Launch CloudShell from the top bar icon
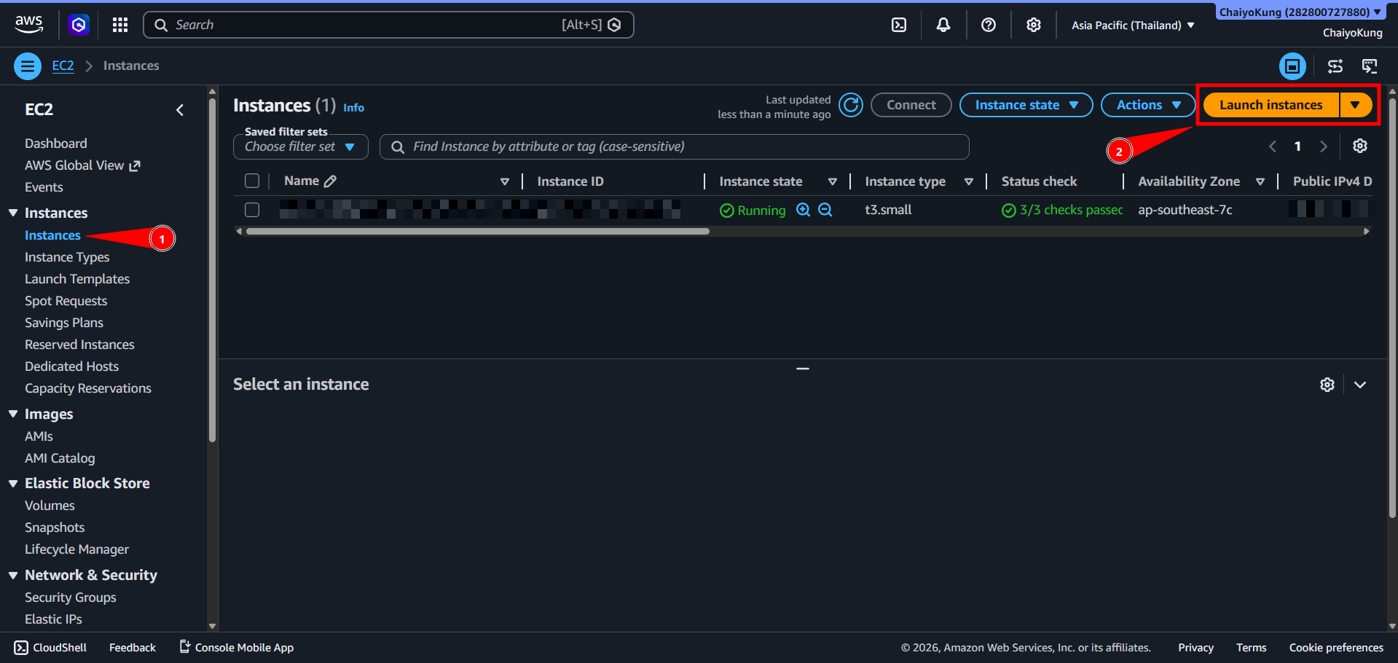The width and height of the screenshot is (1398, 663). click(899, 25)
